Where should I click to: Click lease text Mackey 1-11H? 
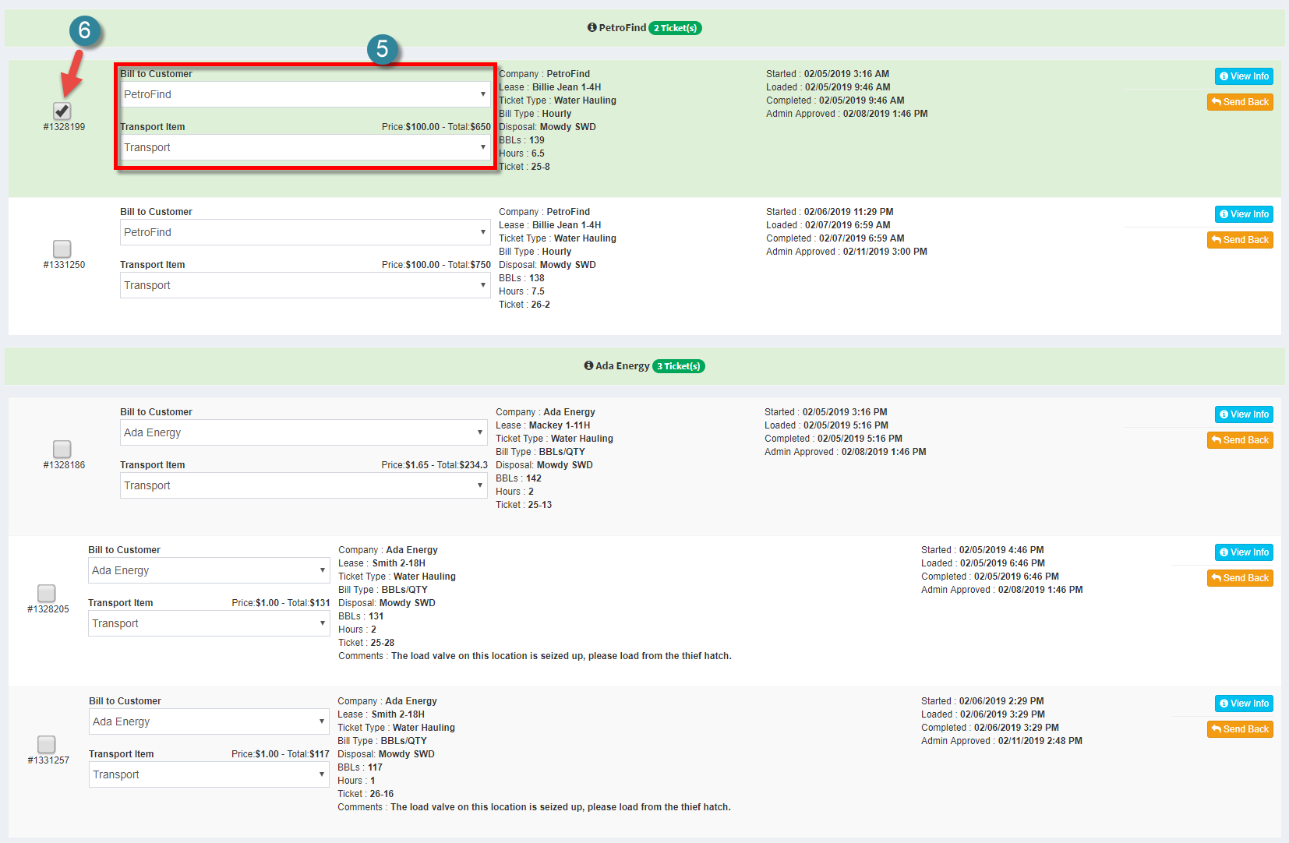560,425
